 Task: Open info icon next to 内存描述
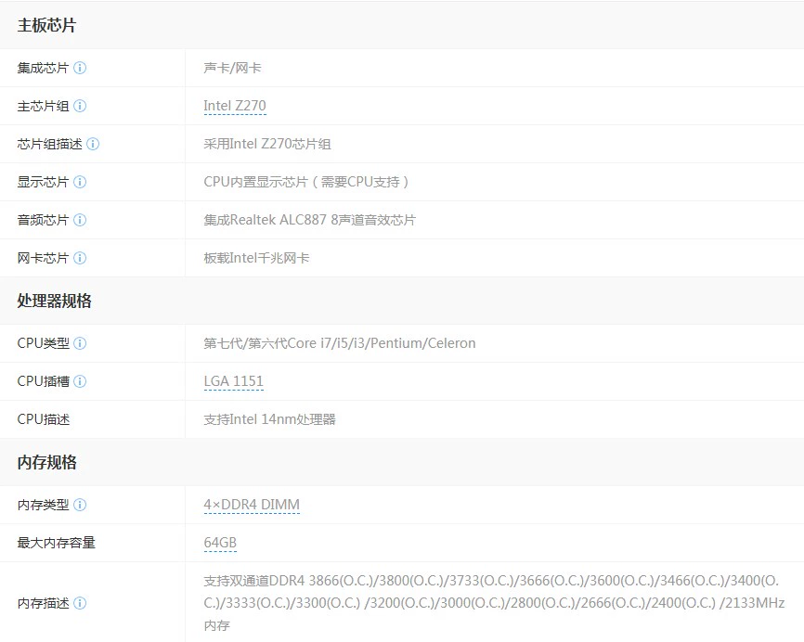coord(80,603)
